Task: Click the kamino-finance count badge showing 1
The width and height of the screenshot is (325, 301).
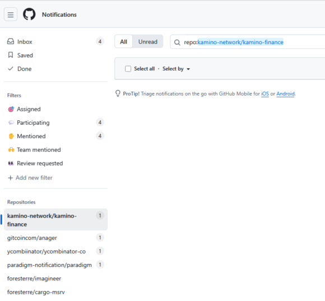Action: click(100, 215)
